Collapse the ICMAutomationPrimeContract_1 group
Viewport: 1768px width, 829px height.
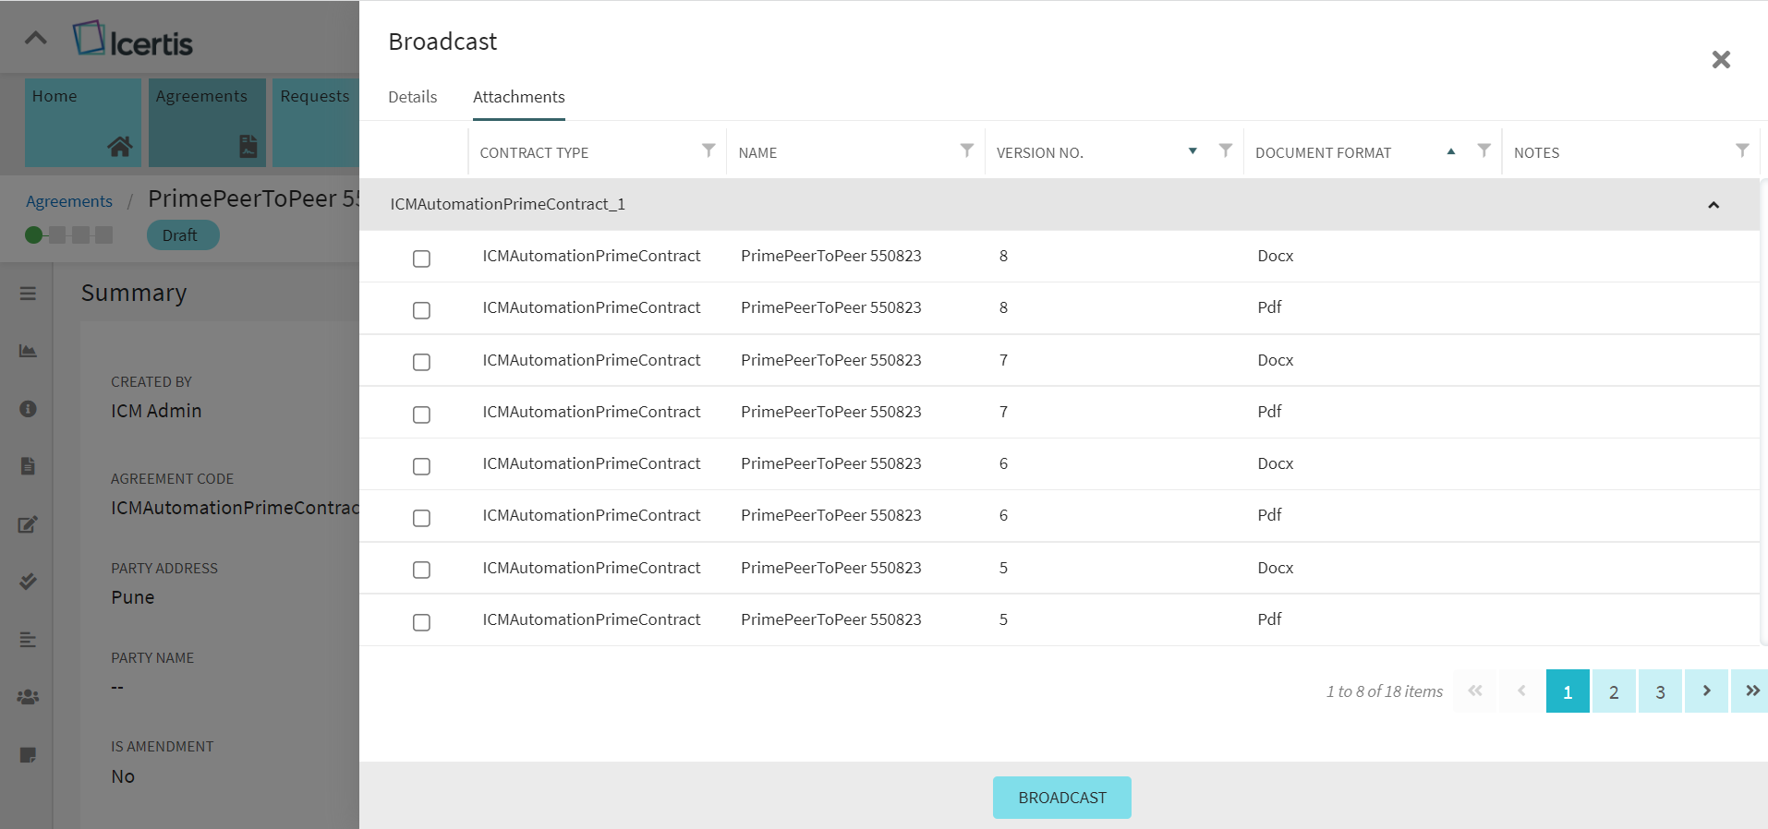click(x=1713, y=205)
